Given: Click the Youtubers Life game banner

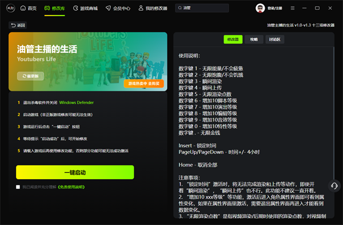Looking at the screenshot, I should (87, 62).
